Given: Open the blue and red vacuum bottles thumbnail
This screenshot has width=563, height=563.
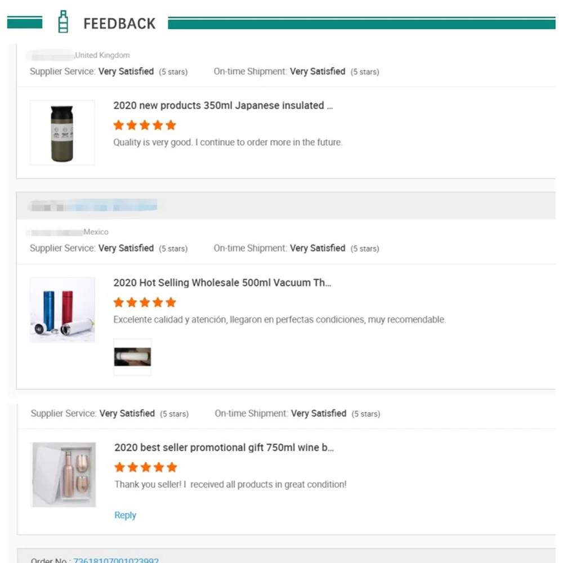Looking at the screenshot, I should click(x=62, y=310).
